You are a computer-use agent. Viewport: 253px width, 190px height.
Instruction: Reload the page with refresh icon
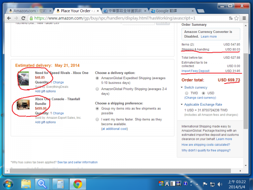pyautogui.click(x=23, y=18)
